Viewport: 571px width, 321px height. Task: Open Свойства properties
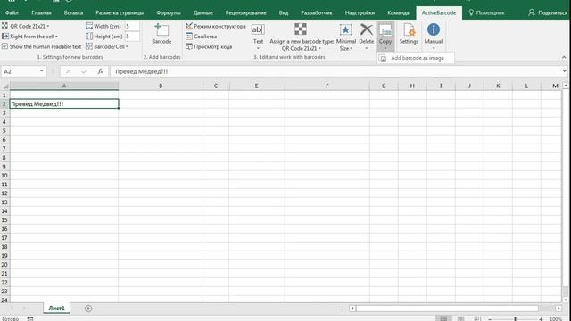point(202,37)
